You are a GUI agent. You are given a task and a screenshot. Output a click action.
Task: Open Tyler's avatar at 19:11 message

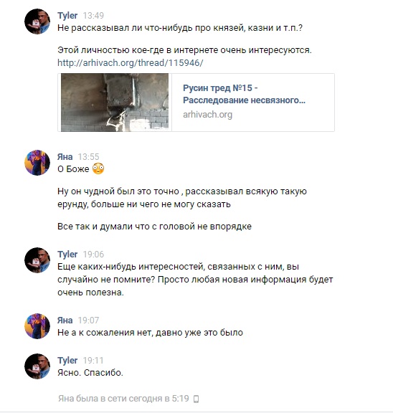37,366
